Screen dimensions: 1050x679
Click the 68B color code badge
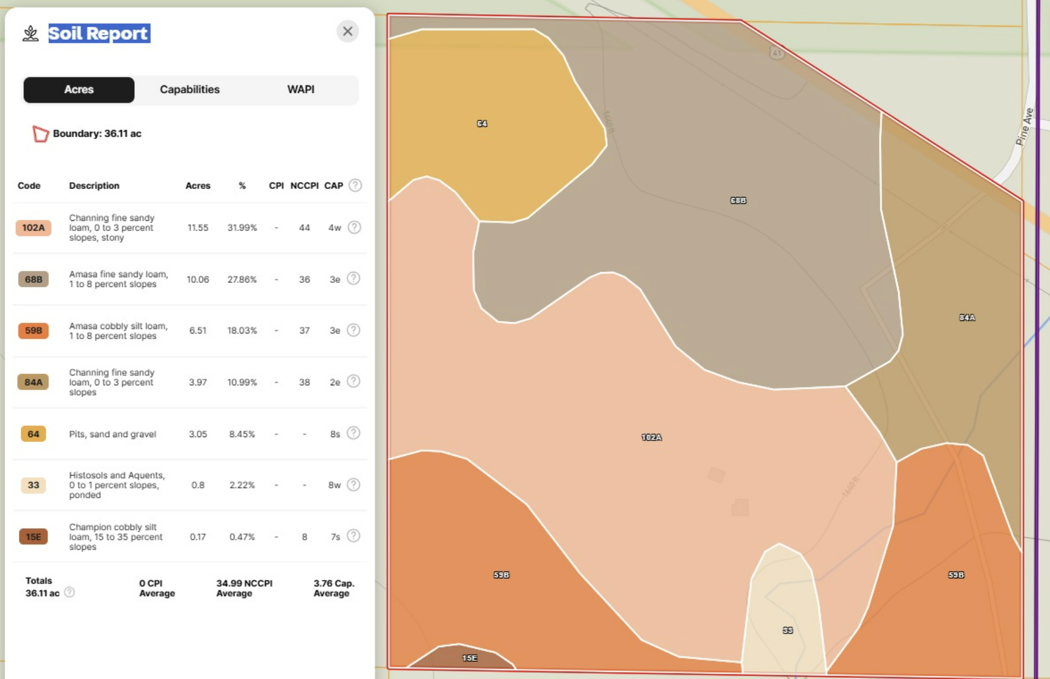point(33,279)
